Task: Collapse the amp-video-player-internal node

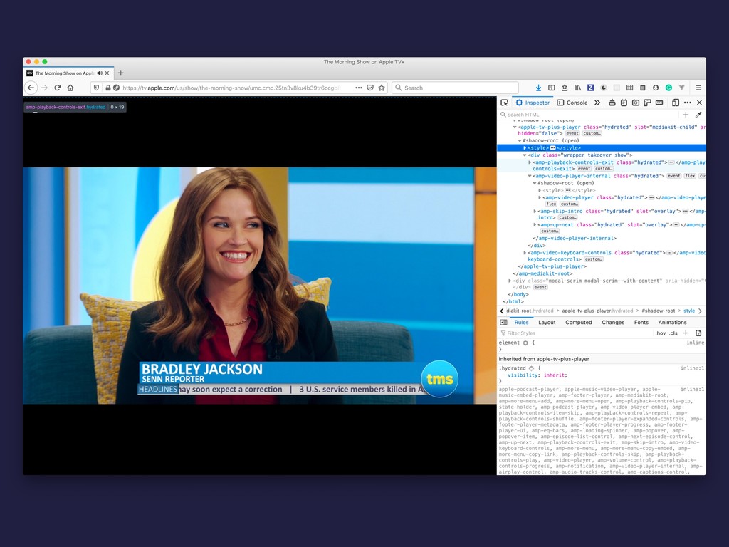Action: pyautogui.click(x=530, y=177)
